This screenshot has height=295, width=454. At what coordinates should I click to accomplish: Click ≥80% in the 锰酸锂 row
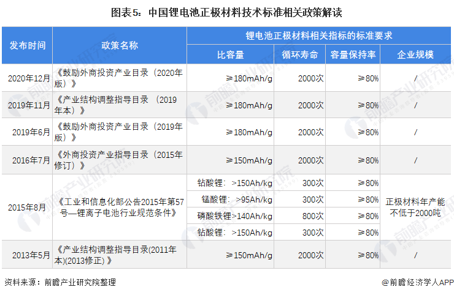[x=368, y=200]
